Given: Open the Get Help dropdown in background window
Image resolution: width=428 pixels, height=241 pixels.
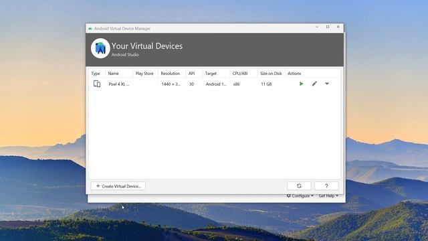Looking at the screenshot, I should (x=328, y=196).
